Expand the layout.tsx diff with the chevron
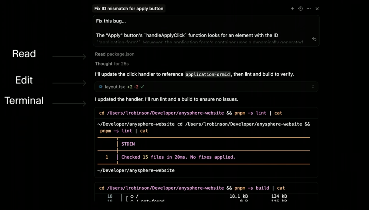 tap(313, 87)
